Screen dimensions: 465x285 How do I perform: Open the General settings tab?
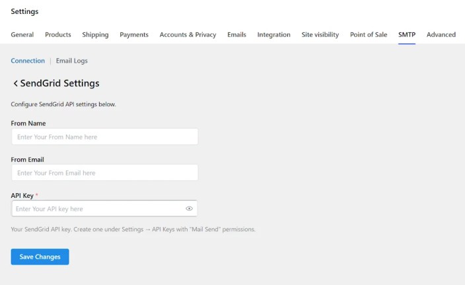[22, 35]
